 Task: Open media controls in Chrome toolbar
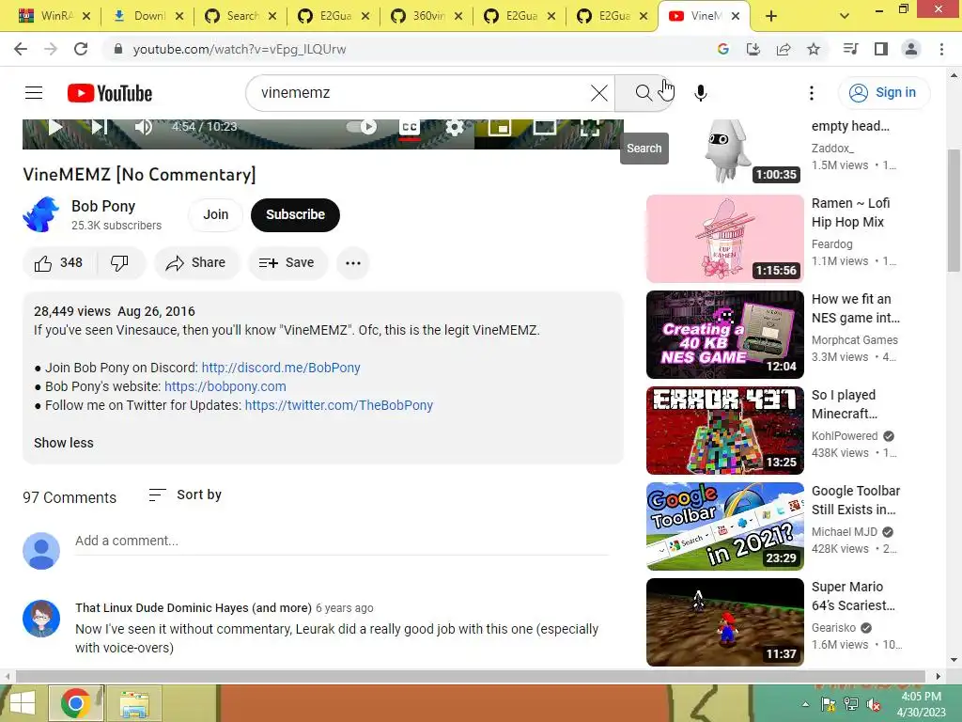click(x=850, y=49)
